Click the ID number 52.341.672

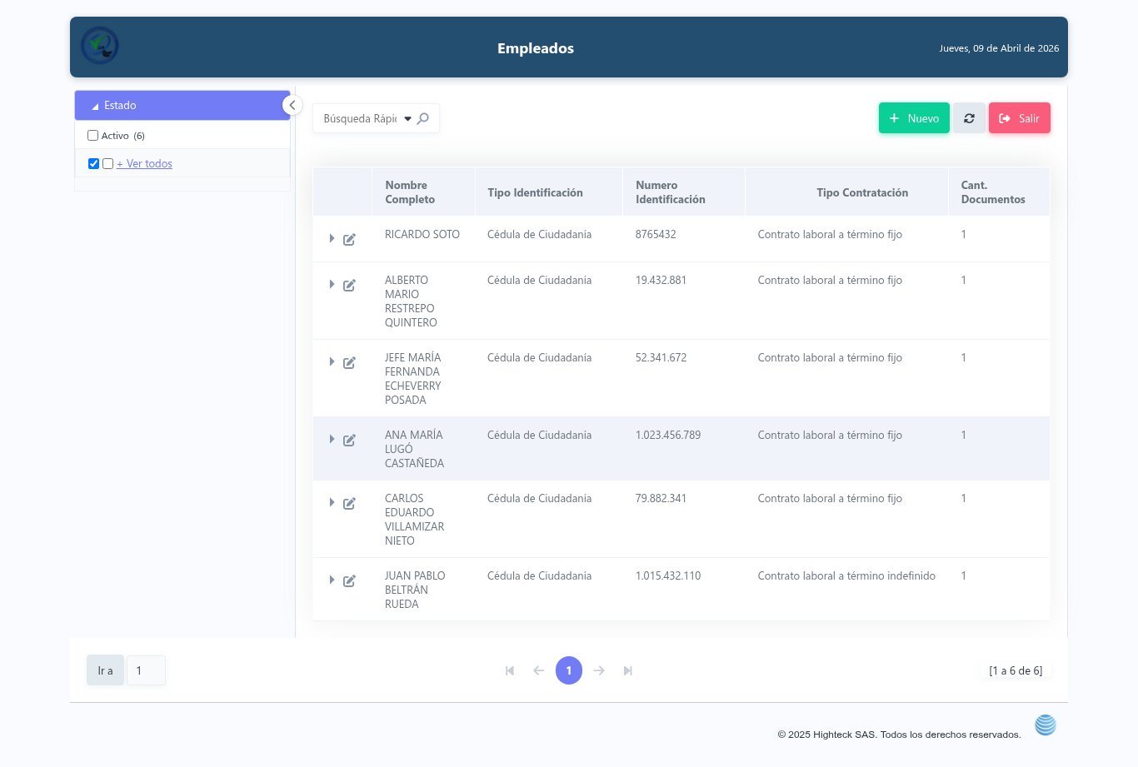[661, 358]
